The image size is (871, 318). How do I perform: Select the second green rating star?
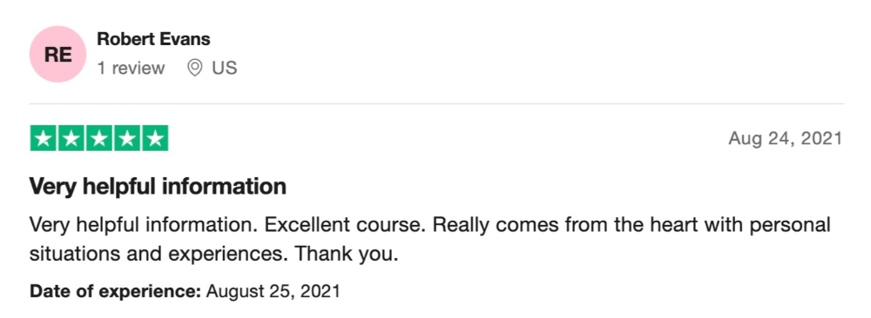71,138
